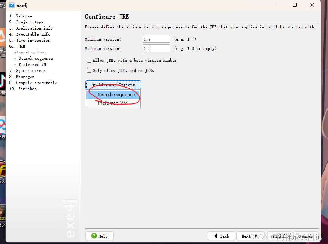328x244 pixels.
Task: Open Search sequence step in the sidebar
Action: pyautogui.click(x=36, y=58)
